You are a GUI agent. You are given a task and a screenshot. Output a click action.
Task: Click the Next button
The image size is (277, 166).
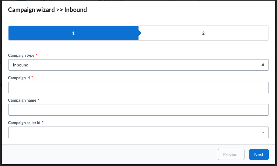click(x=259, y=154)
